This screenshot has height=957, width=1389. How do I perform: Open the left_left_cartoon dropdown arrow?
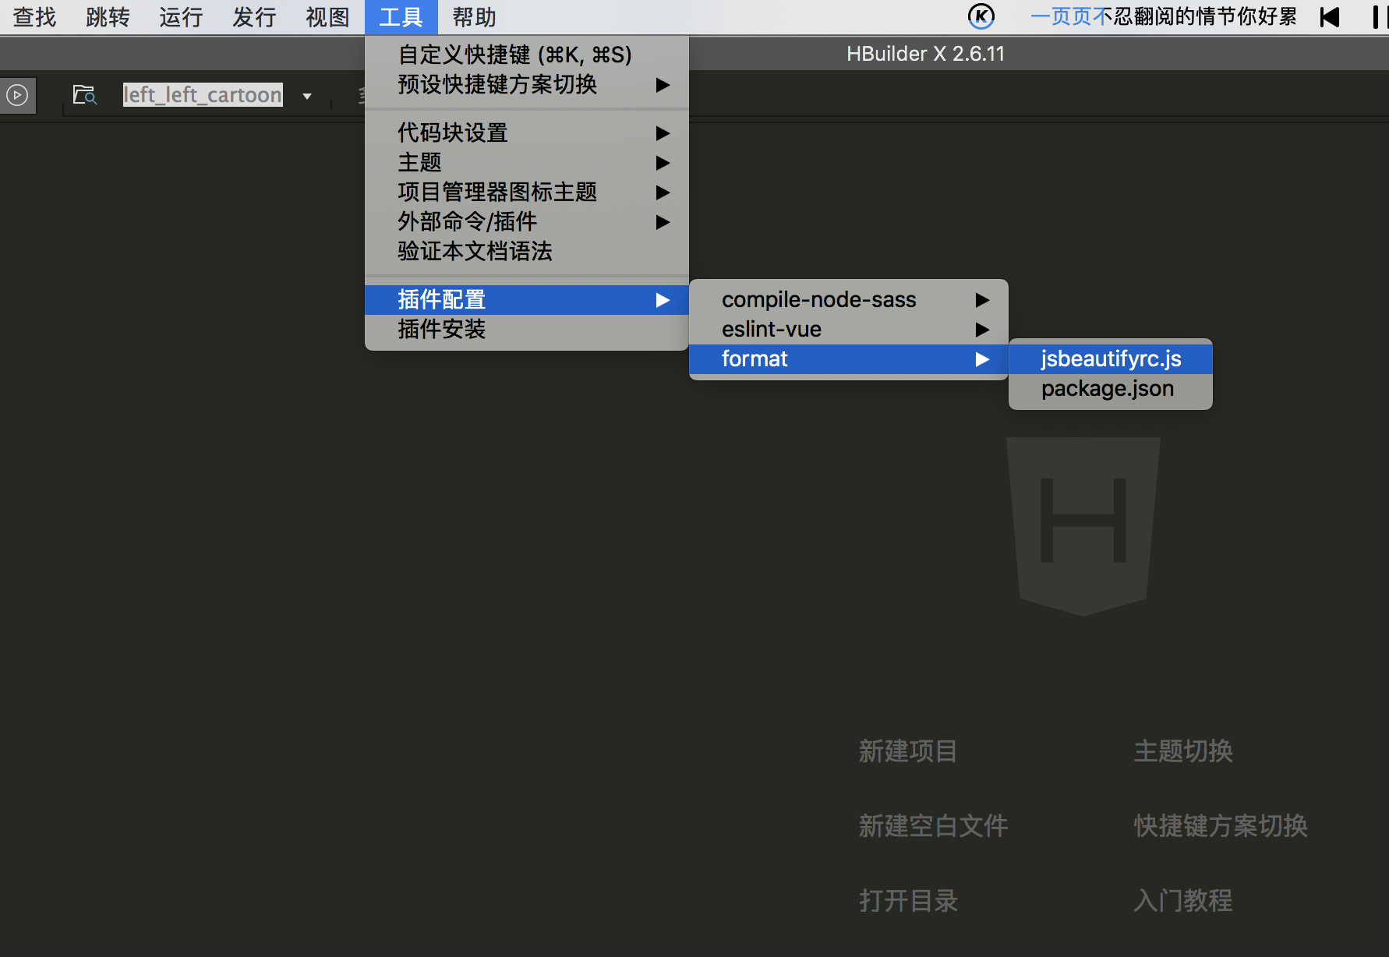click(307, 97)
